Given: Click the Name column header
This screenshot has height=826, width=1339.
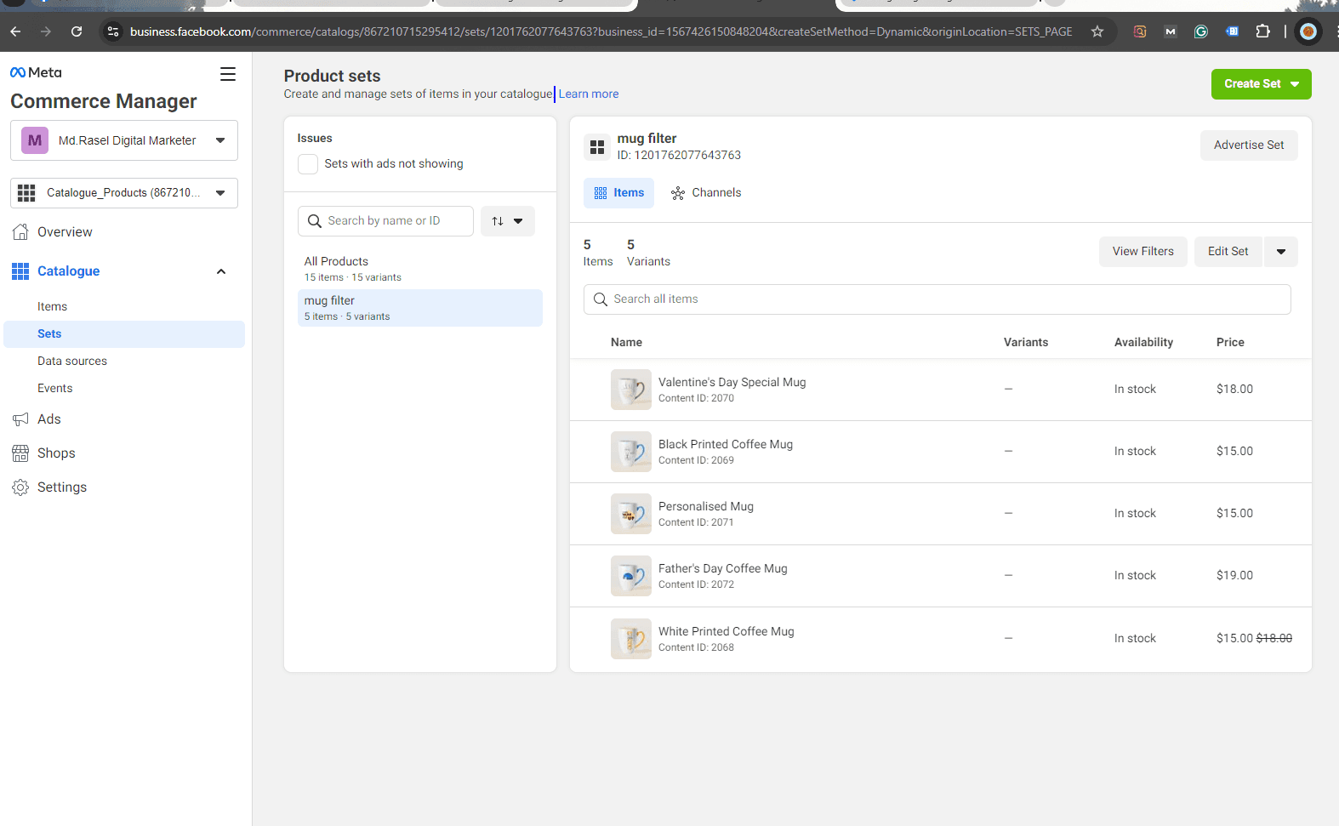Looking at the screenshot, I should [626, 342].
